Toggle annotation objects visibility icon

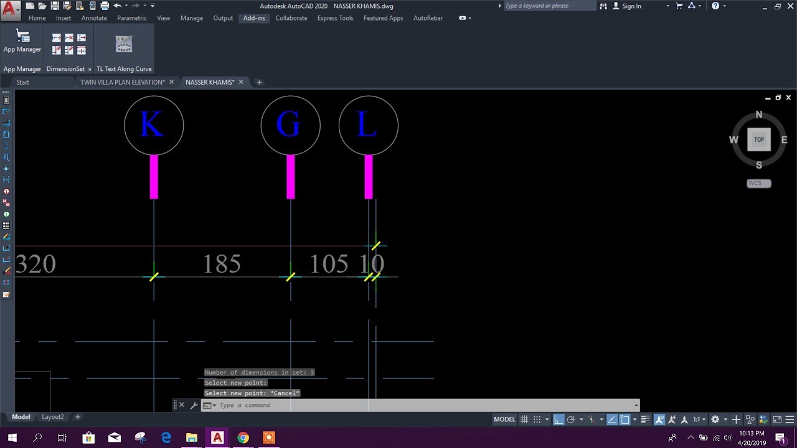(659, 419)
